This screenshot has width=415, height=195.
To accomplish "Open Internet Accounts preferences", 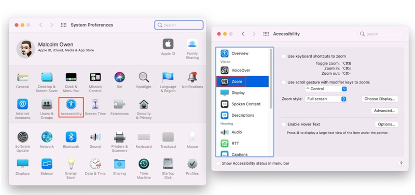I will (22, 104).
